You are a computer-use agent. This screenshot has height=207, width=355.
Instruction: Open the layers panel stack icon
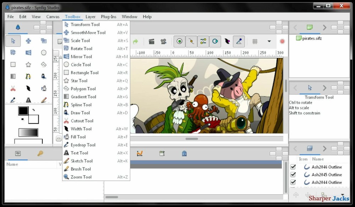coord(310,148)
